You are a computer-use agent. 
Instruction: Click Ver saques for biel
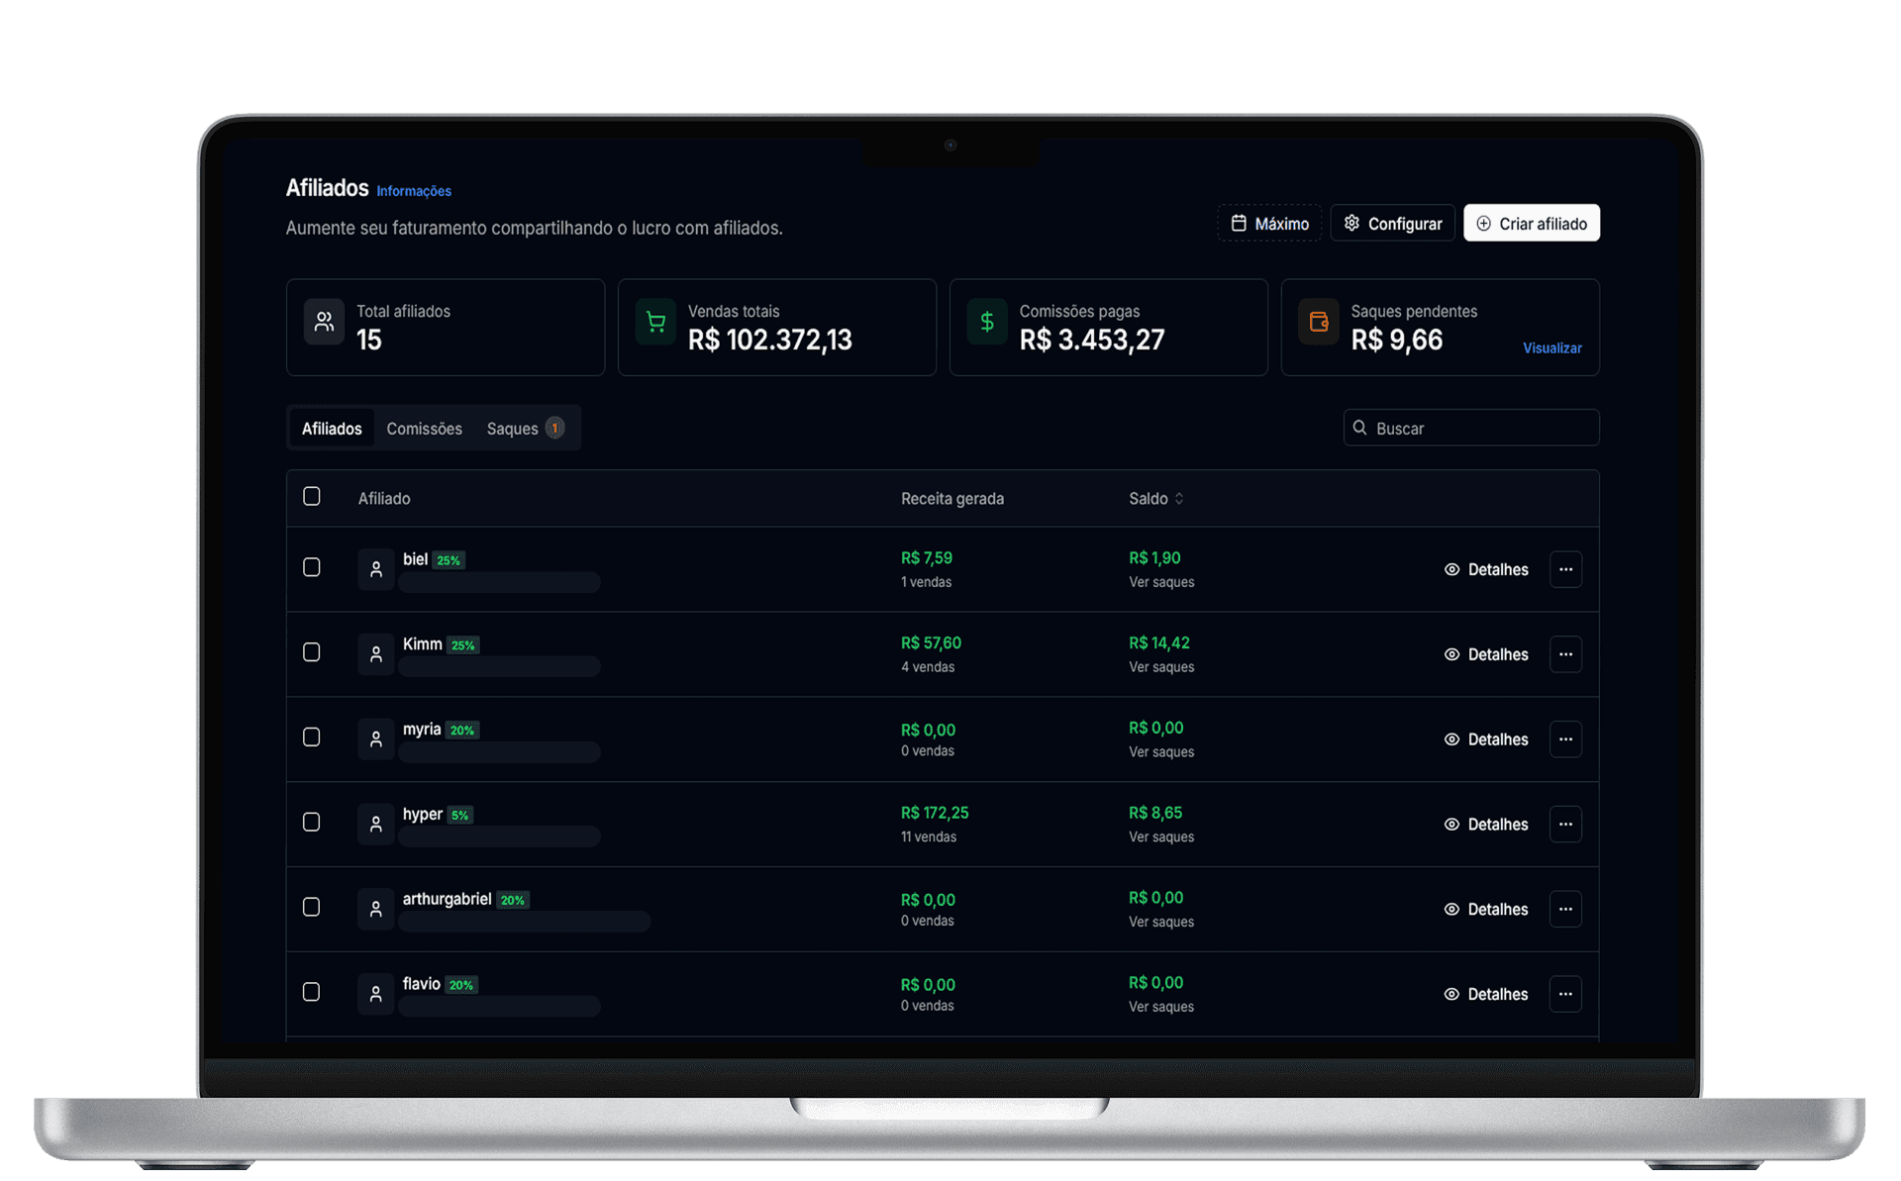tap(1161, 582)
